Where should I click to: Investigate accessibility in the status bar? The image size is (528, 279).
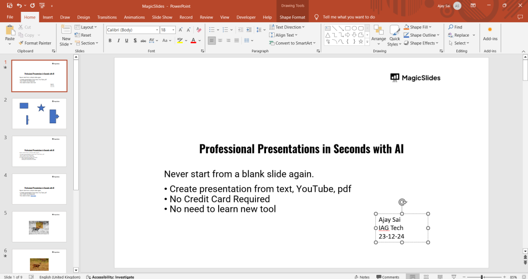[110, 276]
